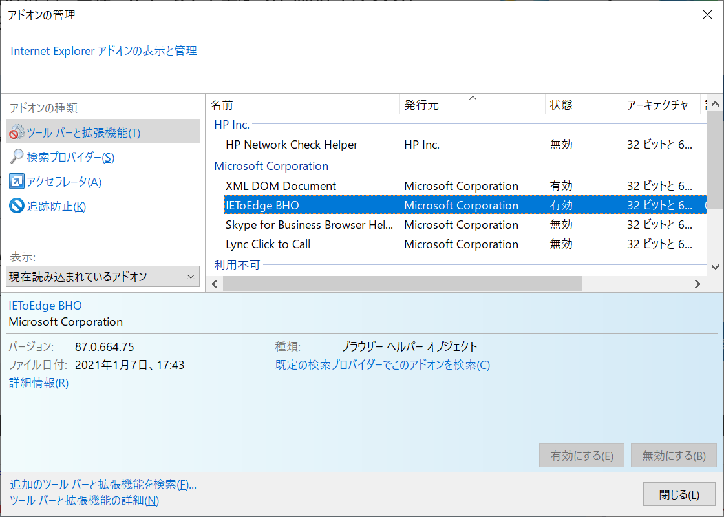Click the 無効にする(B) button
The height and width of the screenshot is (517, 724).
(674, 456)
